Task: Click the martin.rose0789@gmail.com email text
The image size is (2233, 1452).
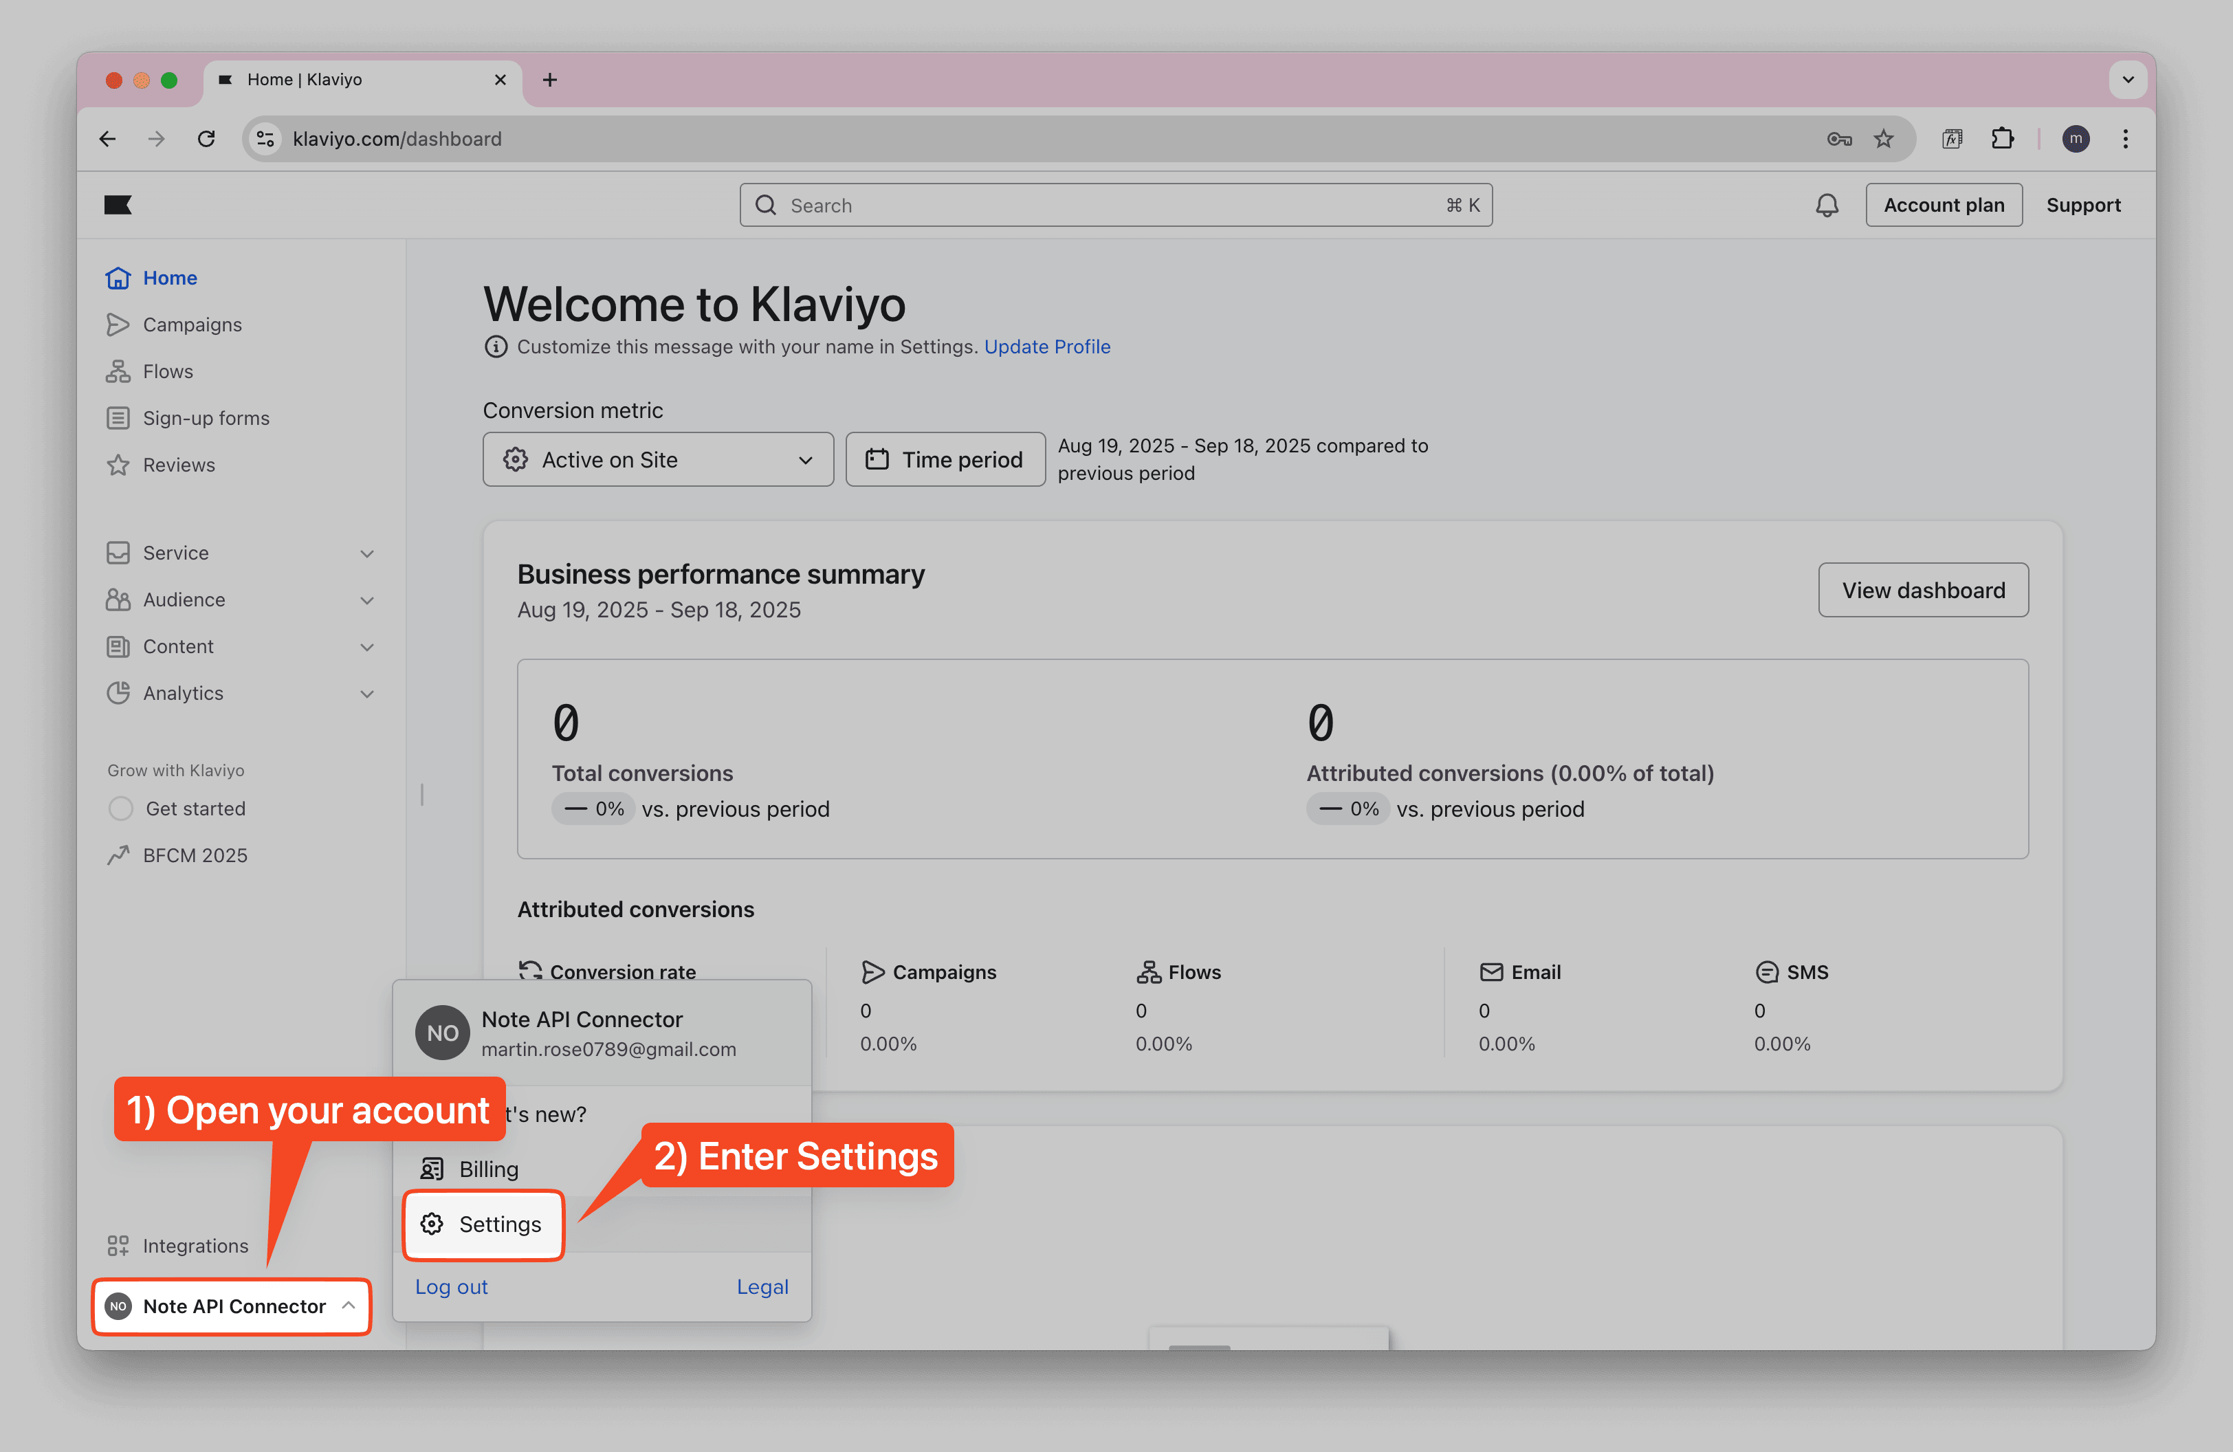Action: (608, 1050)
